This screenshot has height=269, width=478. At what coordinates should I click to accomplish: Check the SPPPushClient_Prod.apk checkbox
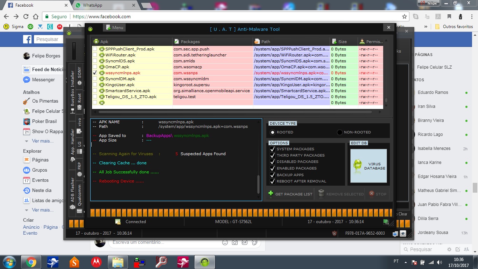(x=95, y=49)
